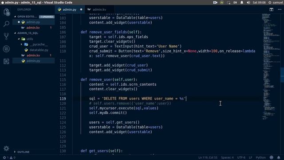This screenshot has height=160, width=284.
Task: Open the Explorer view in activity bar
Action: (6, 12)
